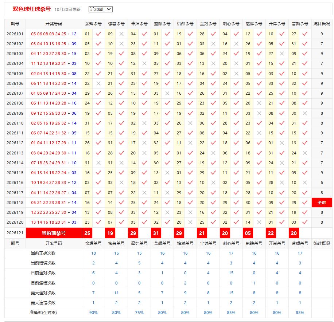Click the 90% accuracy value under 余辉杀号

93,313
